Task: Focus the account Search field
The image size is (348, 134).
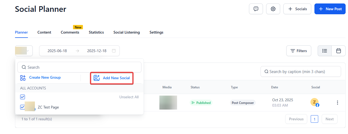Action: [x=79, y=67]
